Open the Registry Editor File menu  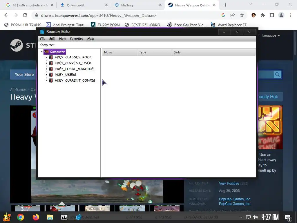tap(43, 39)
